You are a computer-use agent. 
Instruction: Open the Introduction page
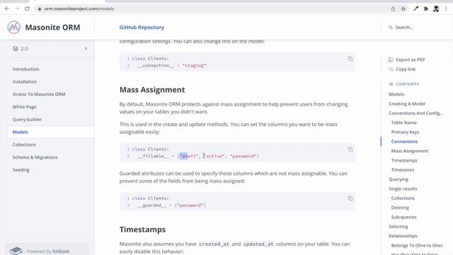point(25,69)
